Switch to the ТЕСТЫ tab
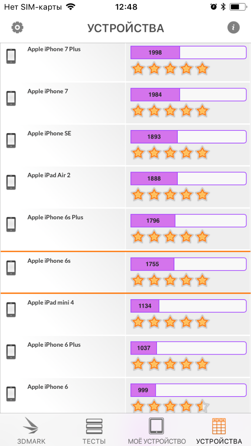Viewport: 251px width, 446px height. [x=94, y=431]
